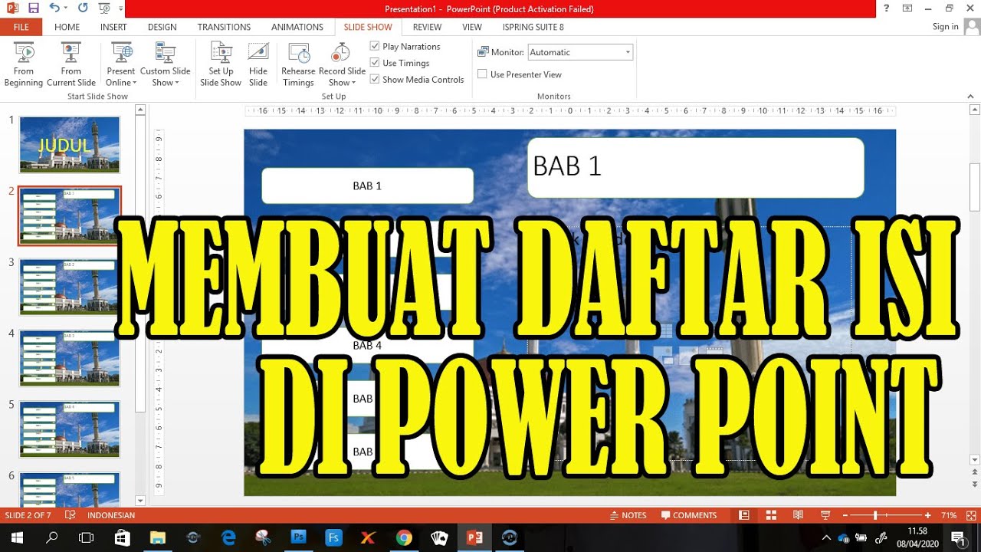Uncheck Play Narrations

pos(375,46)
